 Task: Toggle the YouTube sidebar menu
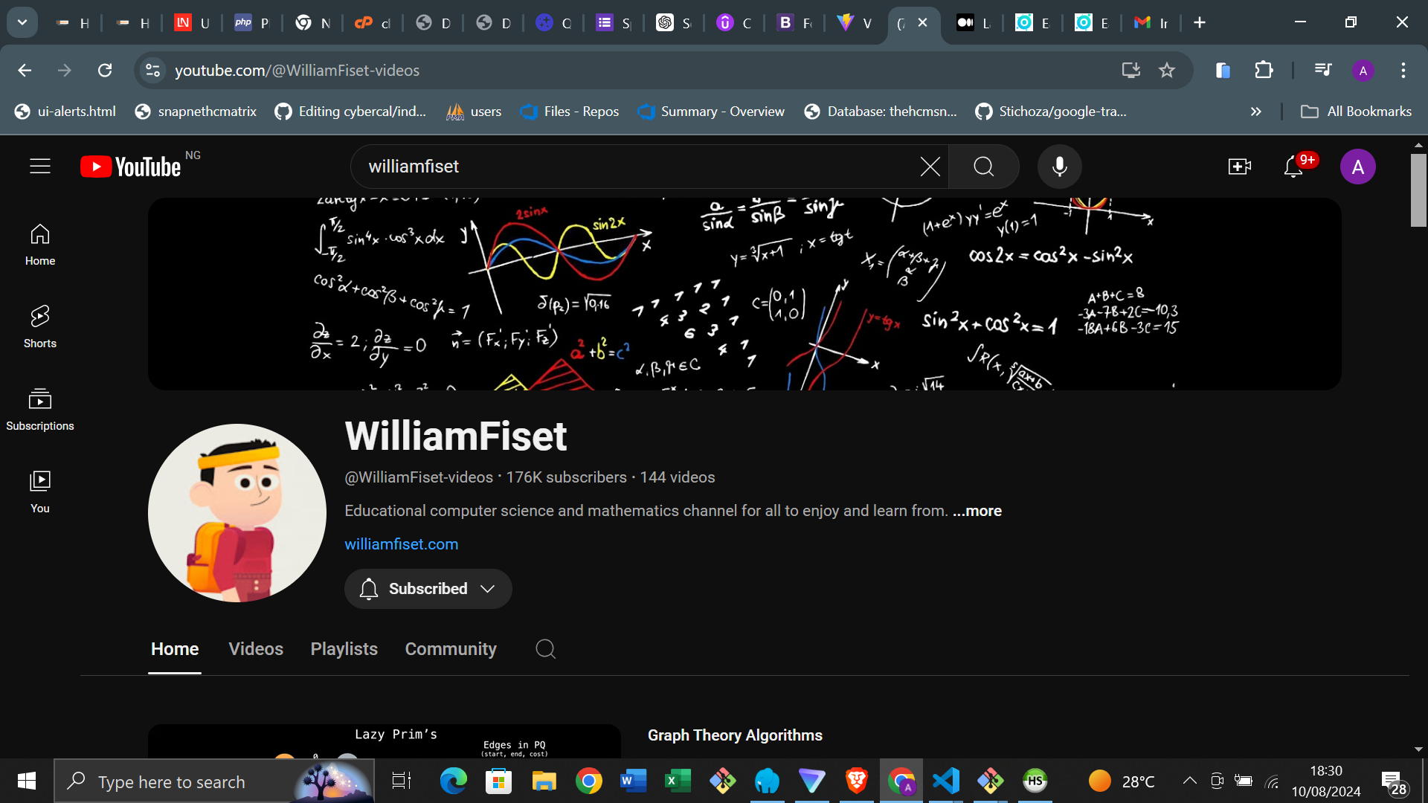point(40,166)
